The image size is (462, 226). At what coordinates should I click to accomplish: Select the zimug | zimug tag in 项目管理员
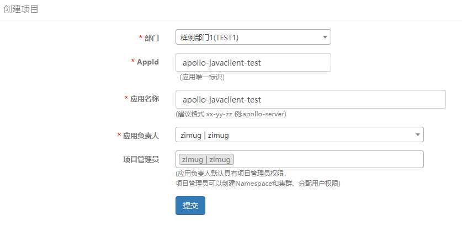click(206, 159)
